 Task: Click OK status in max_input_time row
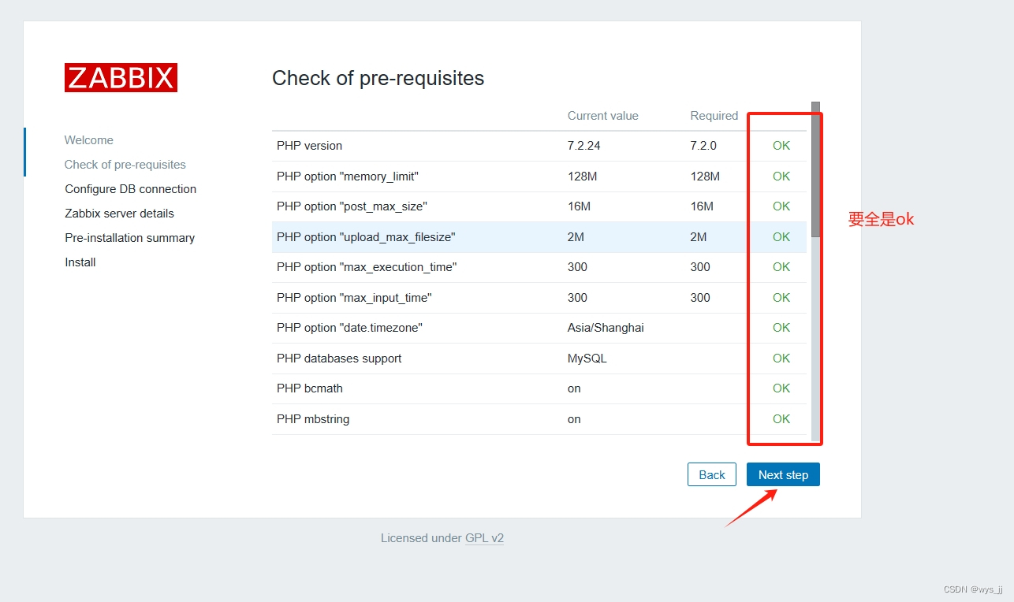pyautogui.click(x=781, y=298)
